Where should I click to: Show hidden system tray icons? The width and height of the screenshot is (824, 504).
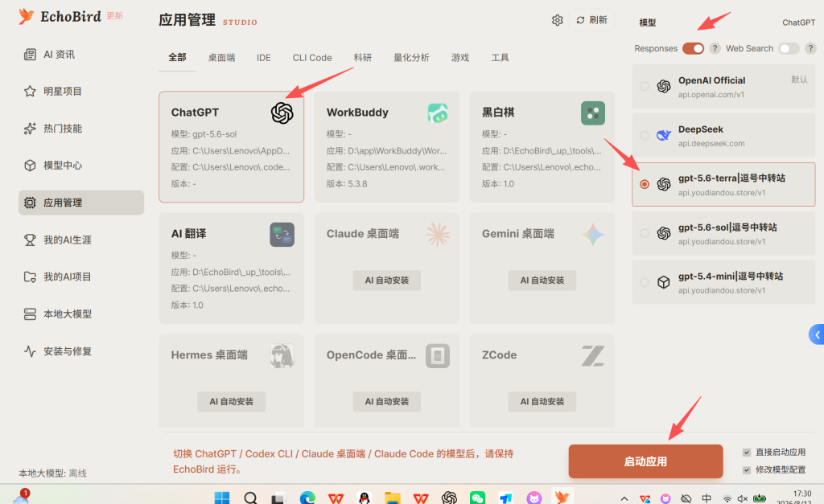coord(624,498)
